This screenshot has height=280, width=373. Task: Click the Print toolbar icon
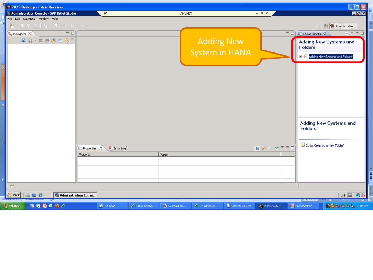35,26
